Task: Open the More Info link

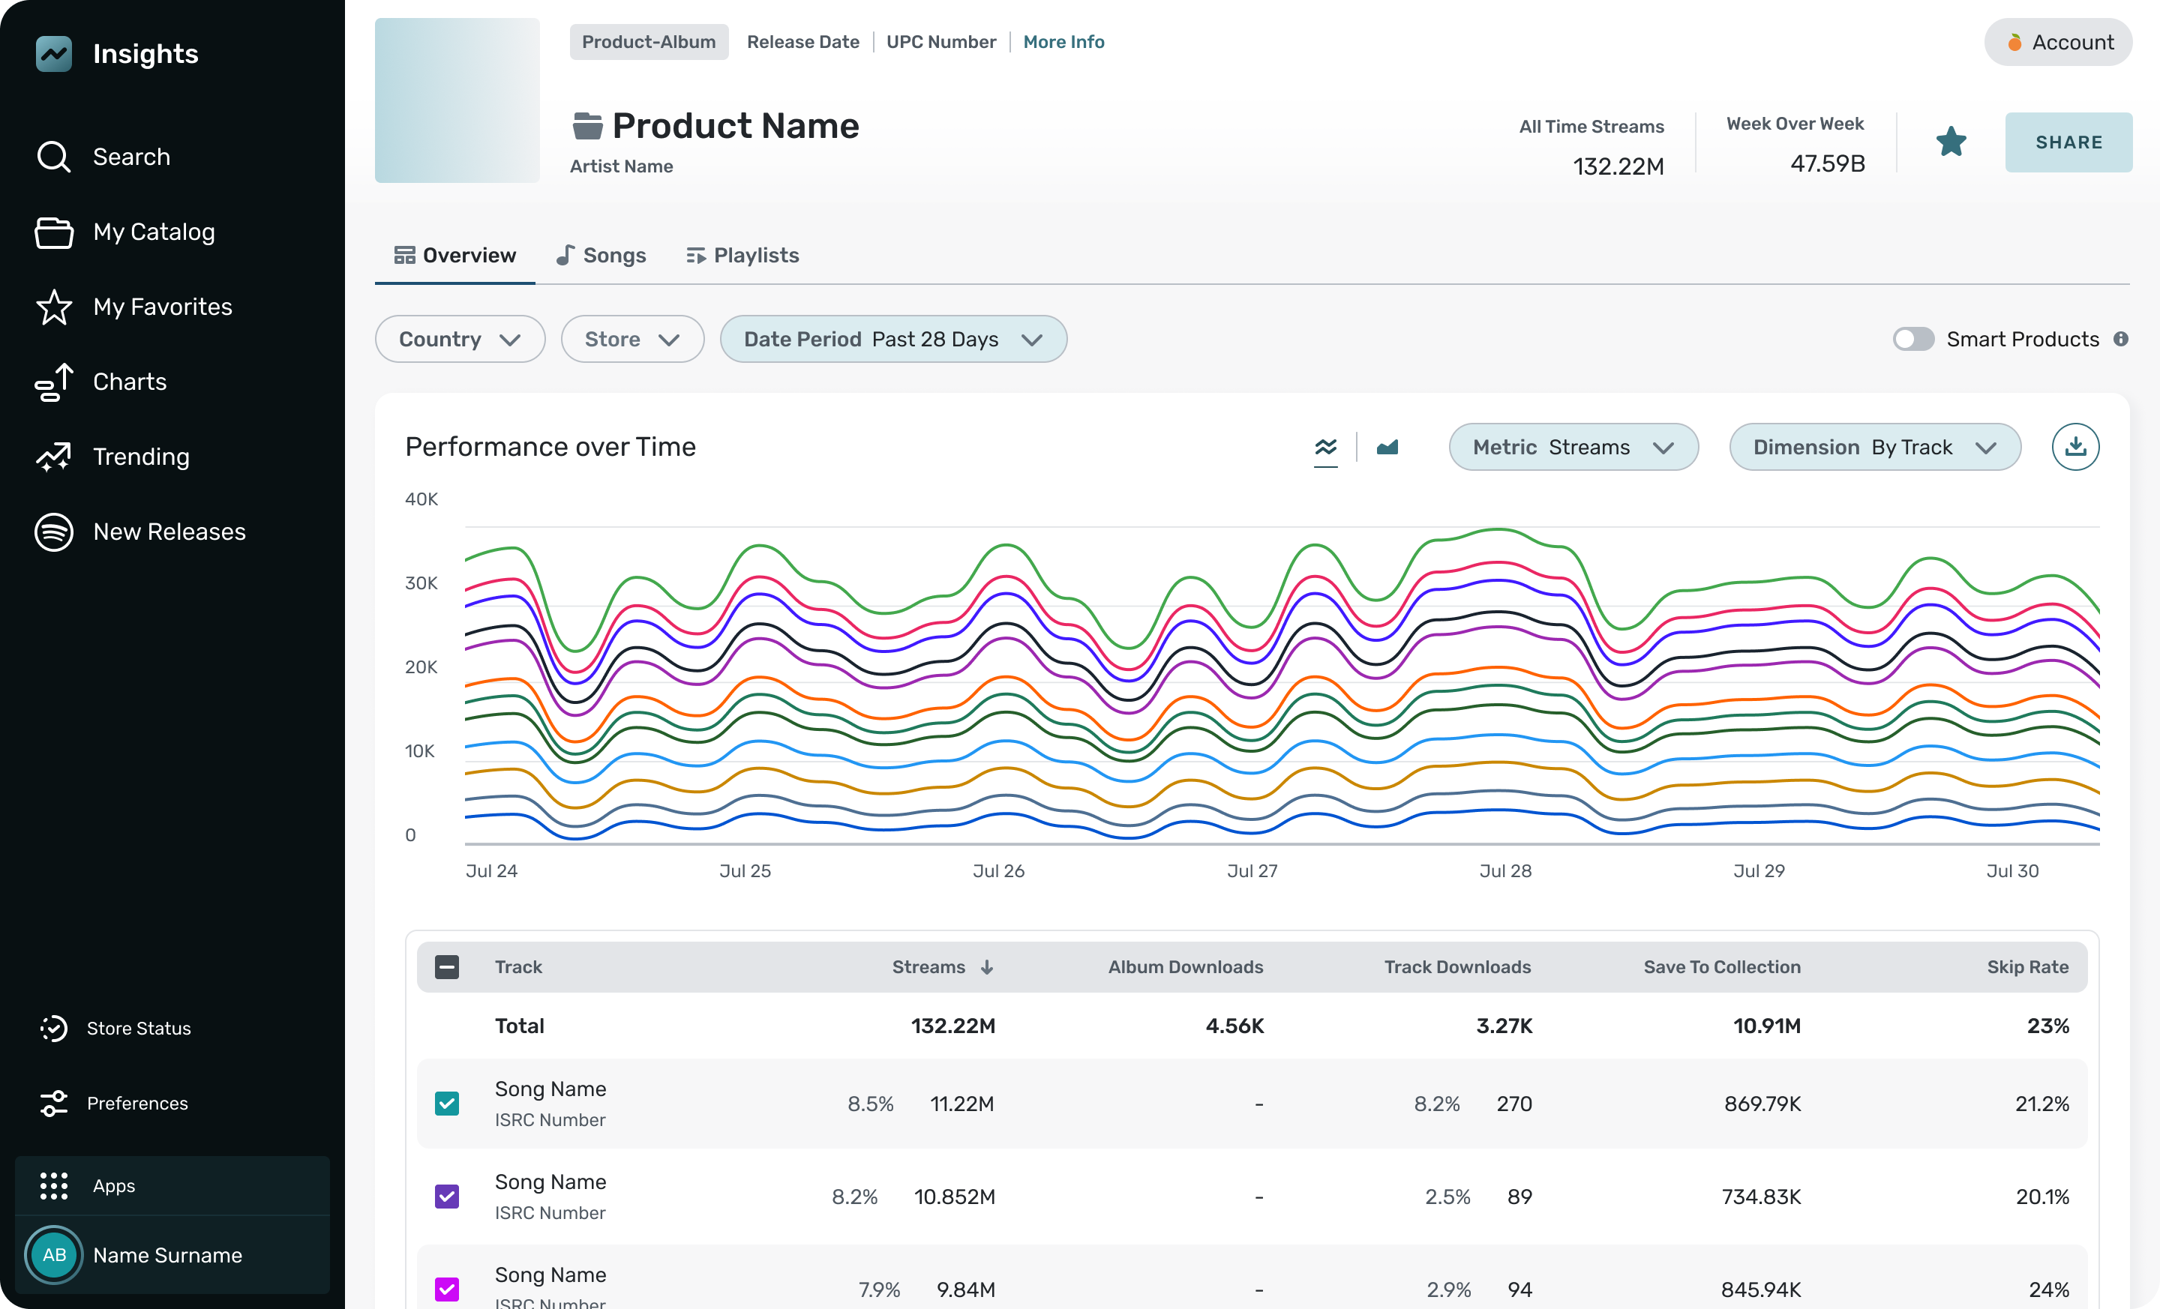Action: point(1063,42)
